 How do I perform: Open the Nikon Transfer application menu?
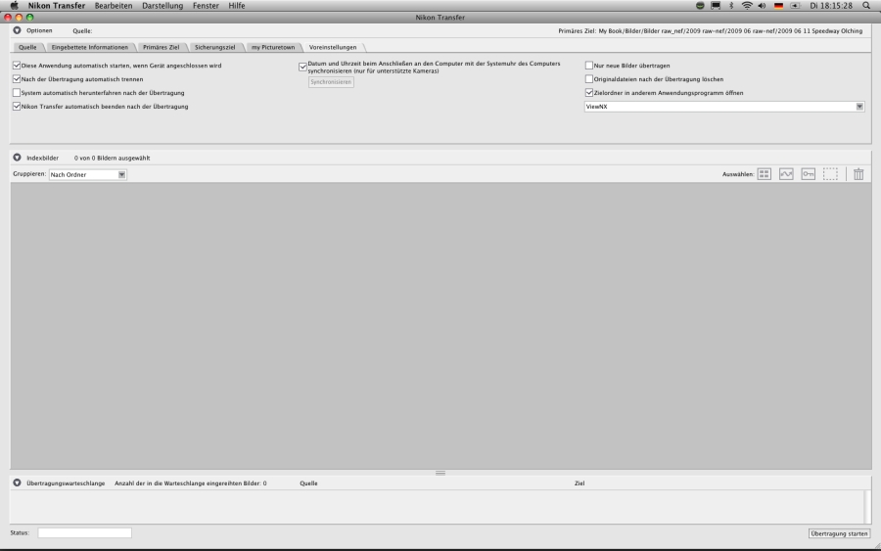point(57,6)
